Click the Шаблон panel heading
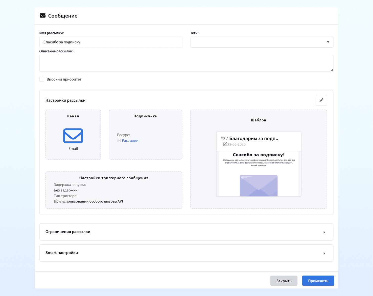Viewport: 373px width, 296px height. (x=259, y=120)
